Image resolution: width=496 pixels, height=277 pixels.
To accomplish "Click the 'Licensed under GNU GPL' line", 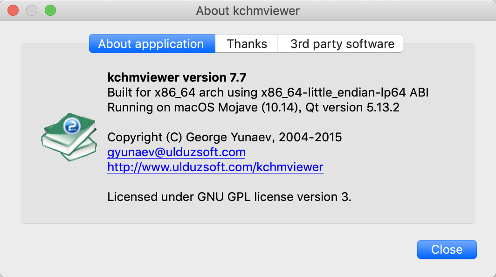I will click(x=229, y=197).
